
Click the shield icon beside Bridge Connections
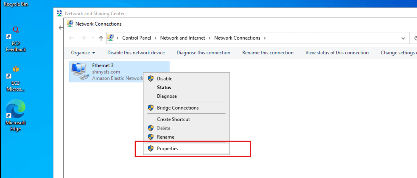coord(151,108)
